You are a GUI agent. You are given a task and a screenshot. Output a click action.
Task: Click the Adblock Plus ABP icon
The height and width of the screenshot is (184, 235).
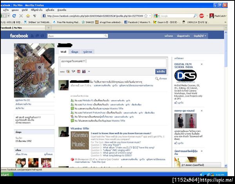(x=202, y=16)
